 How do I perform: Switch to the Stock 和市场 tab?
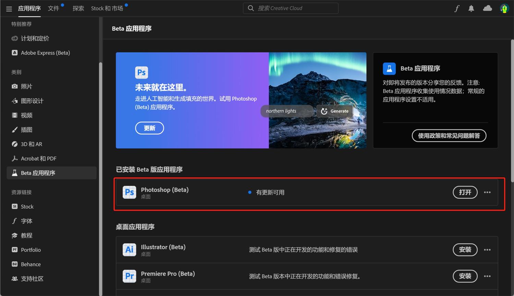(107, 8)
